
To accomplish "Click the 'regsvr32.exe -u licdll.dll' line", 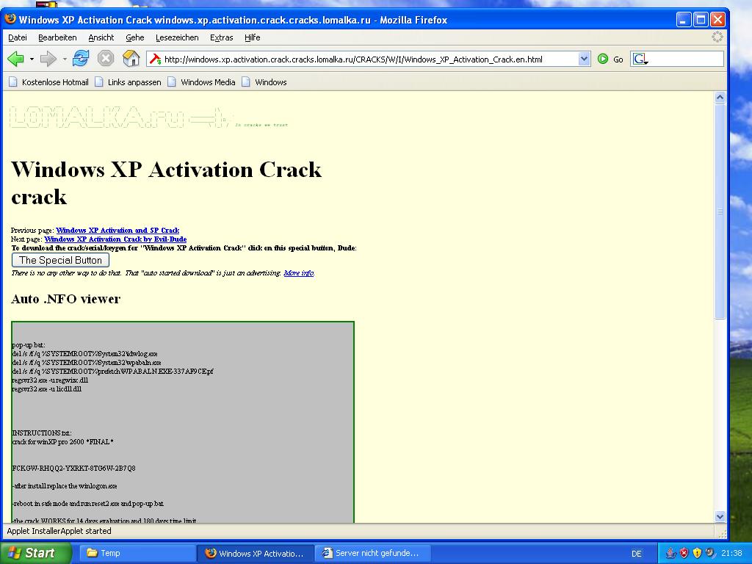I will tap(46, 389).
